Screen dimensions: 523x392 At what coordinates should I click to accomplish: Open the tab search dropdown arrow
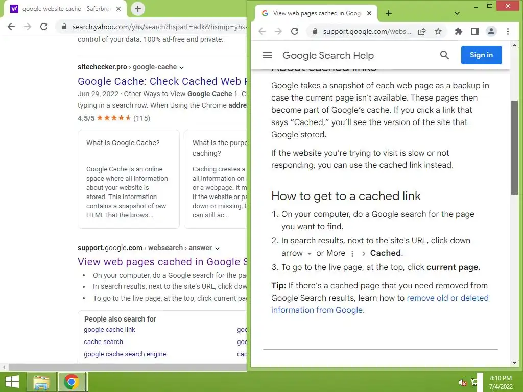pos(457,13)
